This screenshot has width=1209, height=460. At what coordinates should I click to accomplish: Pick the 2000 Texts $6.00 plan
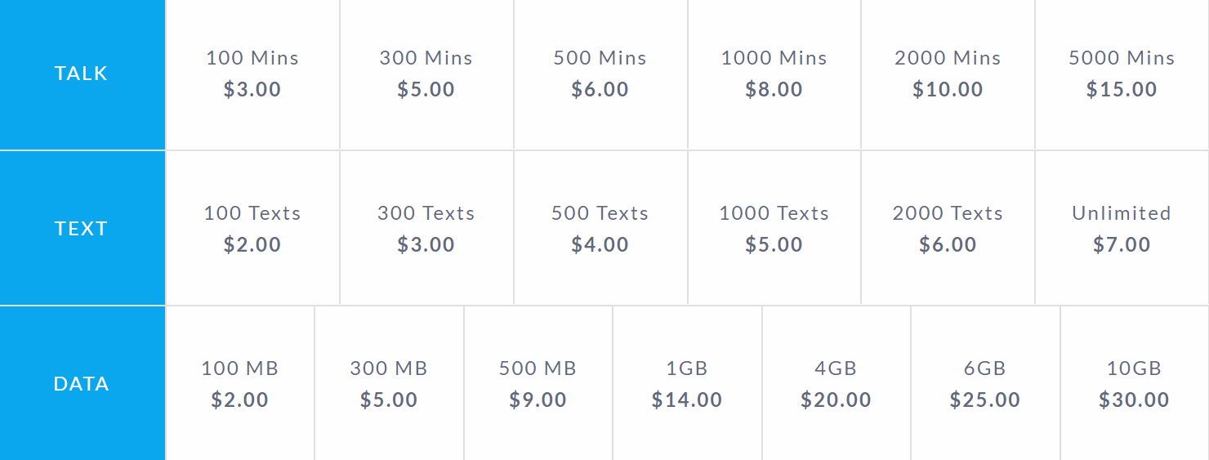(948, 228)
